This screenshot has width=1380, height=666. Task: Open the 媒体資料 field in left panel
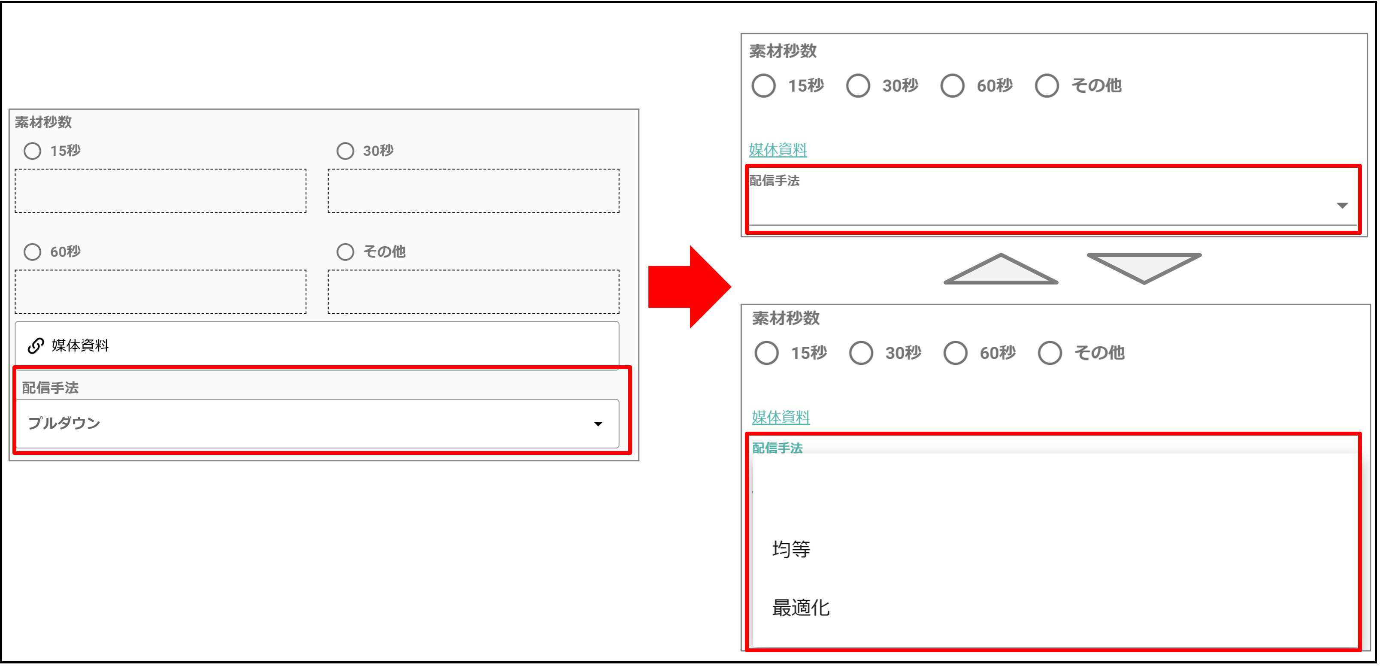[x=317, y=345]
